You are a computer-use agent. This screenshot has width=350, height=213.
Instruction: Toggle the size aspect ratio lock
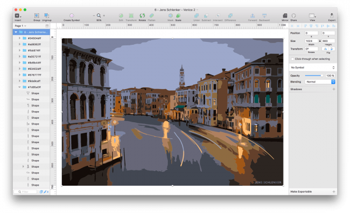[x=320, y=41]
